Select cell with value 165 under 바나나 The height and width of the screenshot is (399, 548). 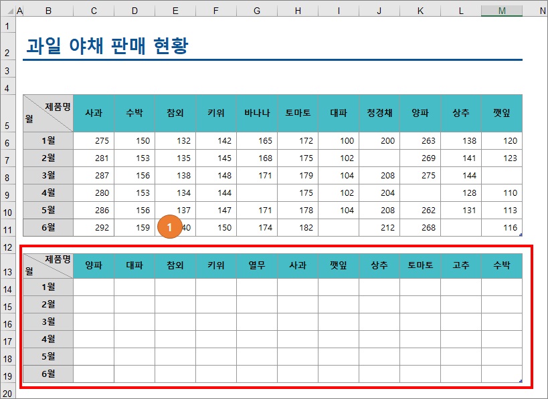tap(257, 140)
